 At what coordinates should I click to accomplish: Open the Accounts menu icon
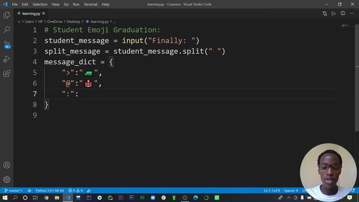pyautogui.click(x=7, y=165)
